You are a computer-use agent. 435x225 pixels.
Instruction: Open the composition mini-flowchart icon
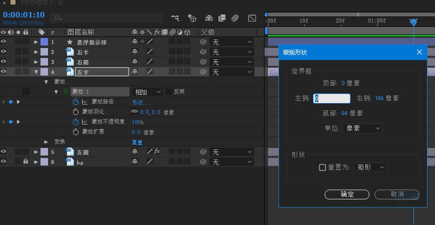175,18
